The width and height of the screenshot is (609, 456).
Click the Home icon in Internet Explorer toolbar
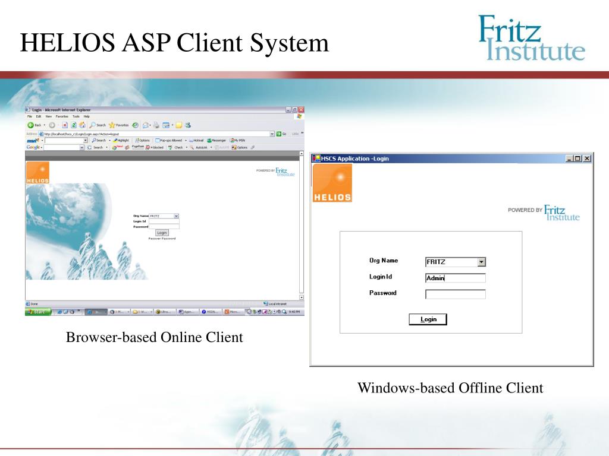pyautogui.click(x=82, y=125)
